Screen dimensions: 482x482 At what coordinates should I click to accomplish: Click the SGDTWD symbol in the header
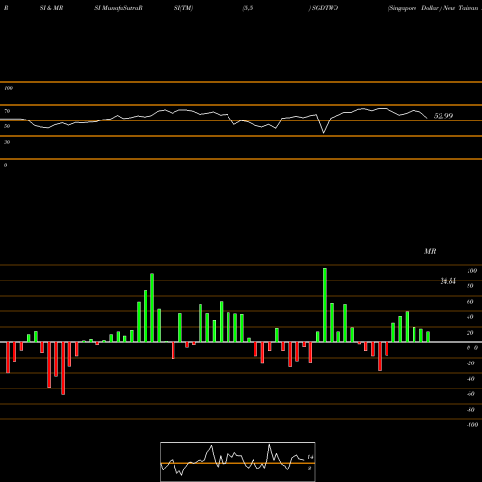(x=325, y=8)
